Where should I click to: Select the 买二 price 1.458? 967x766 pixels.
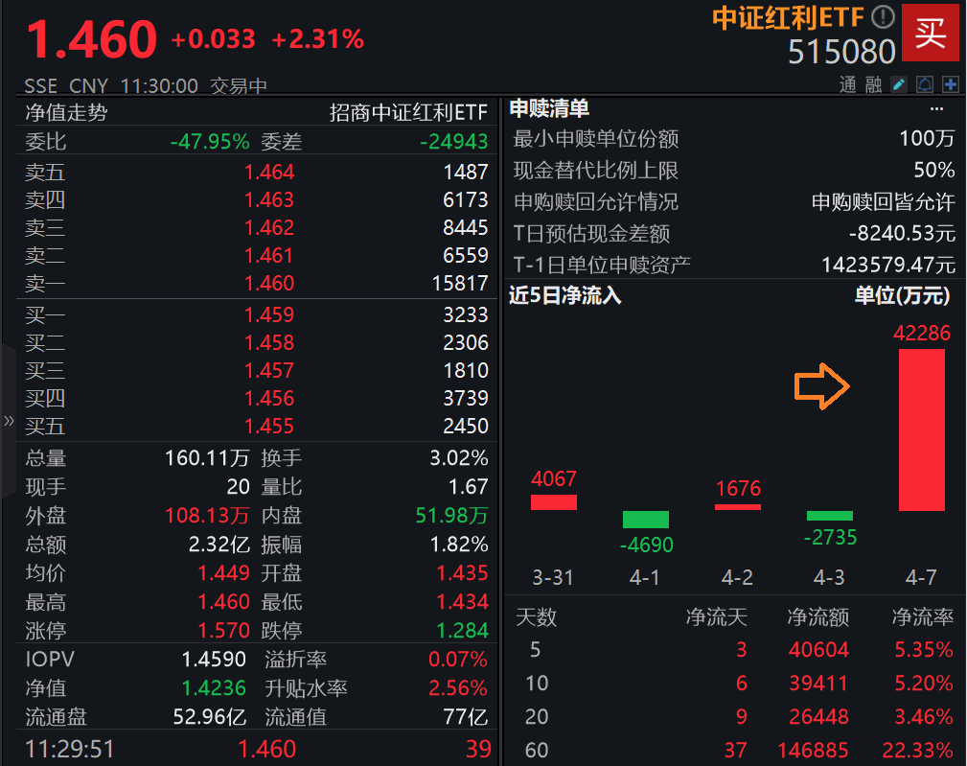pyautogui.click(x=269, y=343)
